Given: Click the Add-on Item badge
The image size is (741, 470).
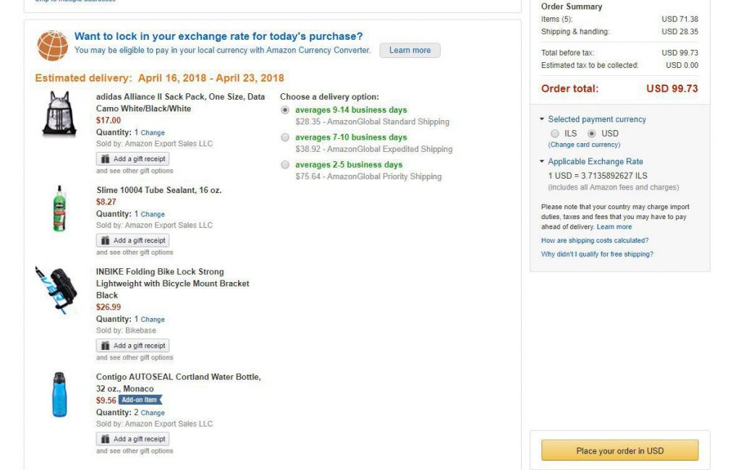Looking at the screenshot, I should (140, 400).
